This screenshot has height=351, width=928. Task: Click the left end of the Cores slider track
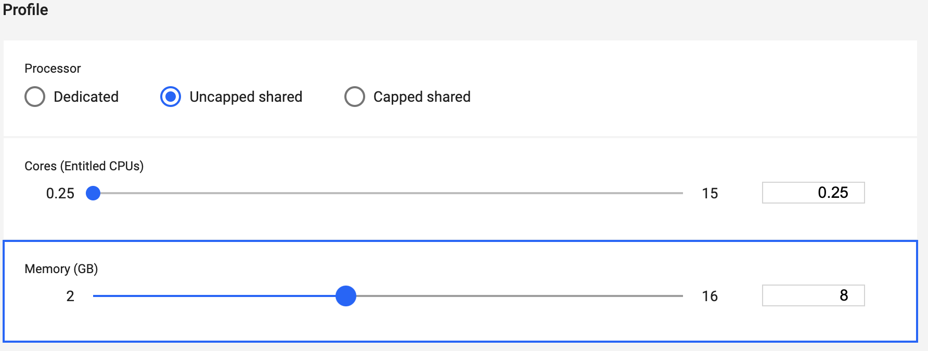click(104, 193)
